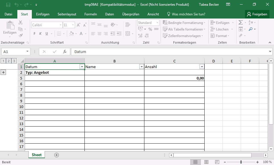Merge and center the selected cells
Screen dimensions: 274x165
pos(128,34)
